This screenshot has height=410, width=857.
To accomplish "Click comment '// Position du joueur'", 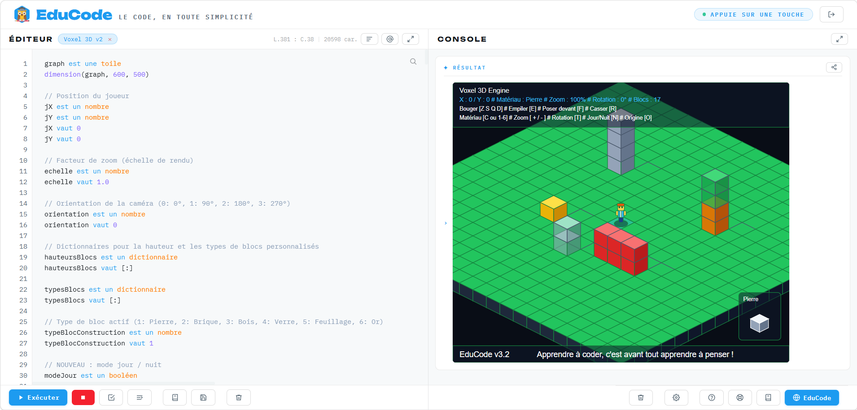I will click(x=87, y=96).
